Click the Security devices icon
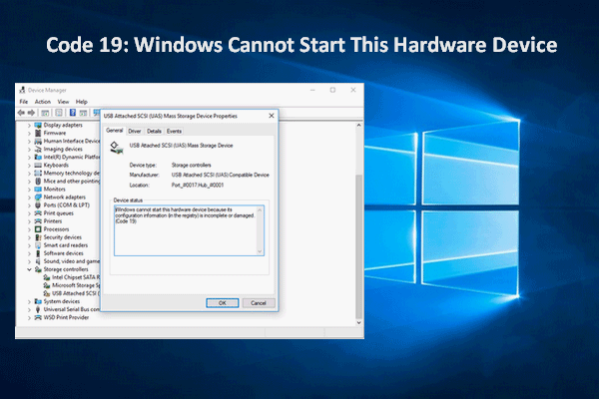 point(38,237)
